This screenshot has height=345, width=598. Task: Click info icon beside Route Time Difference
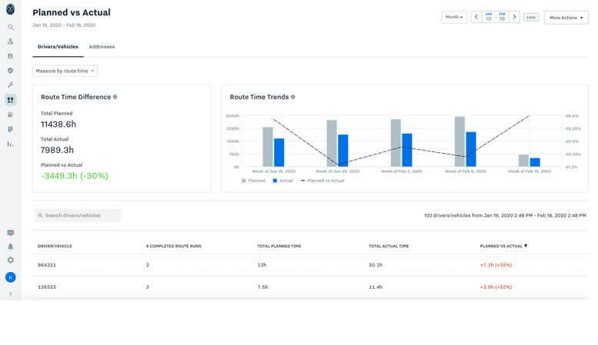115,97
